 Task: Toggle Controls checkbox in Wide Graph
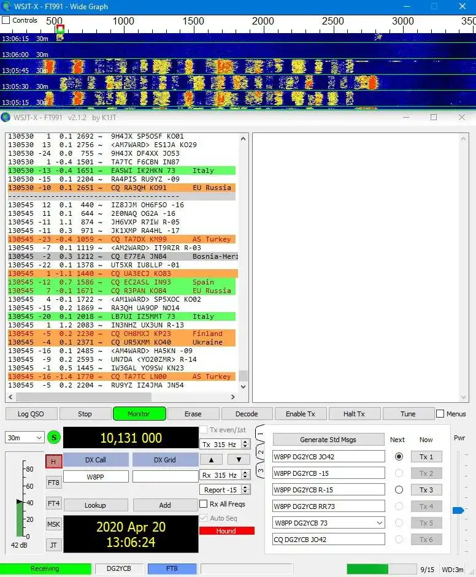tap(6, 20)
